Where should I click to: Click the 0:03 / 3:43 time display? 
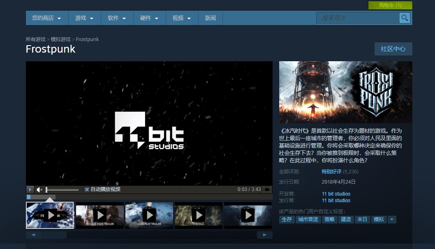click(249, 189)
